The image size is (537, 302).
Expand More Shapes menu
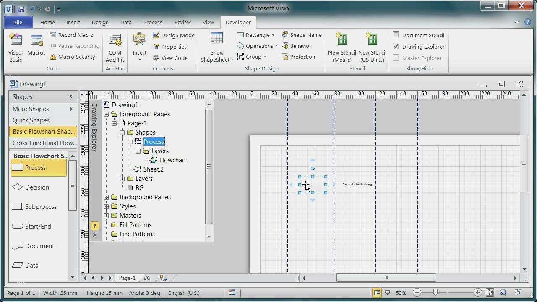click(42, 109)
